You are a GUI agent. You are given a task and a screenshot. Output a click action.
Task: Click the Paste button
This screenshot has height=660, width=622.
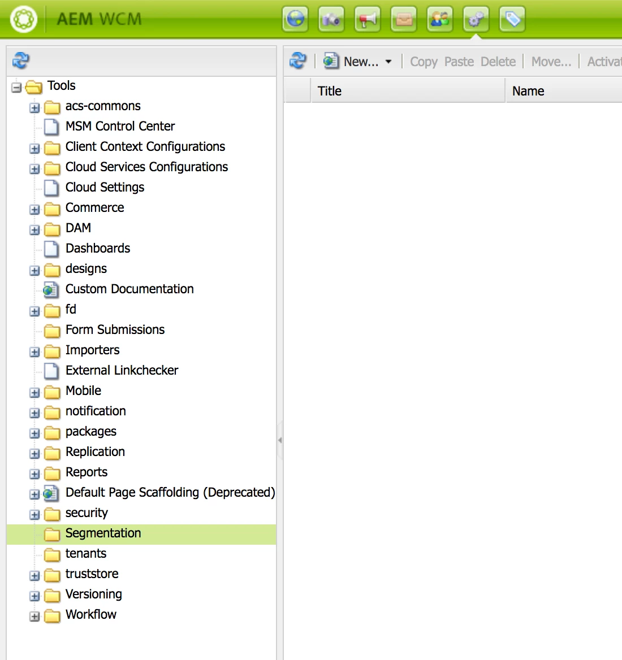point(459,62)
